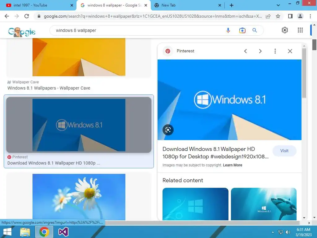Image resolution: width=317 pixels, height=238 pixels.
Task: Open Download Windows 8.1 Wallpaper HD 1080p result link
Action: (x=54, y=163)
